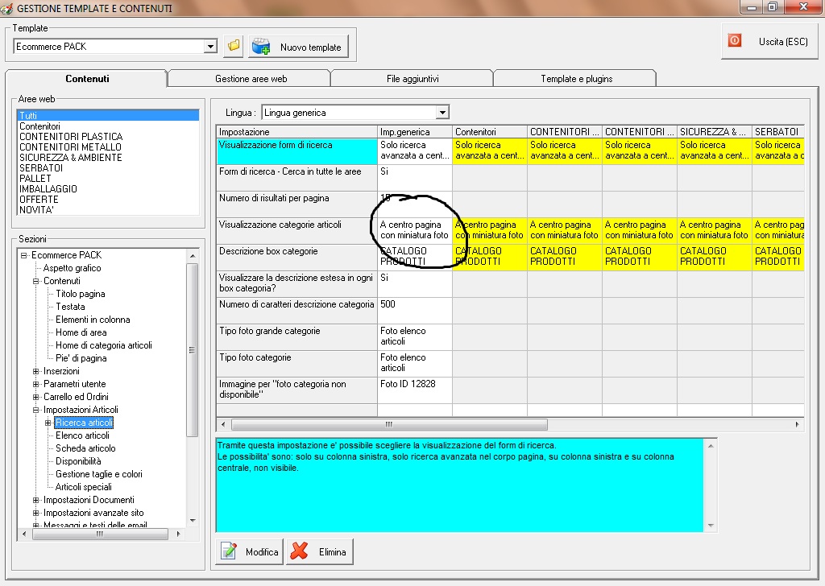Image resolution: width=825 pixels, height=586 pixels.
Task: Switch to the File aggiuntivi tab
Action: click(412, 79)
